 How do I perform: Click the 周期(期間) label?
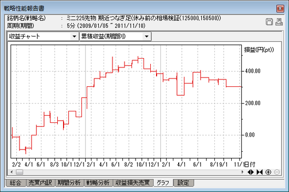(x=20, y=26)
